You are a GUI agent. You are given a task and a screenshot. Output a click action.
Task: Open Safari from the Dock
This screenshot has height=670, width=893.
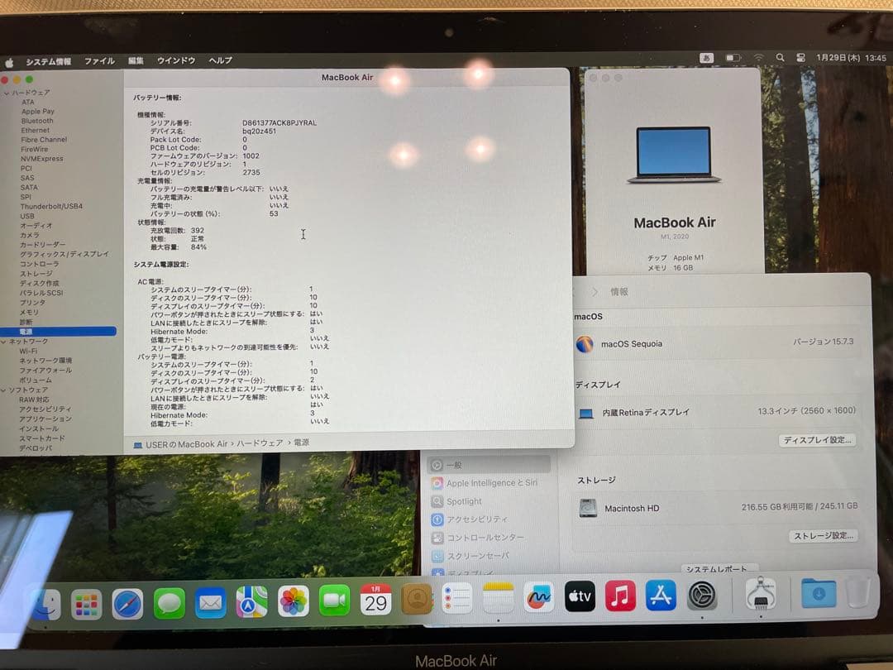[128, 601]
